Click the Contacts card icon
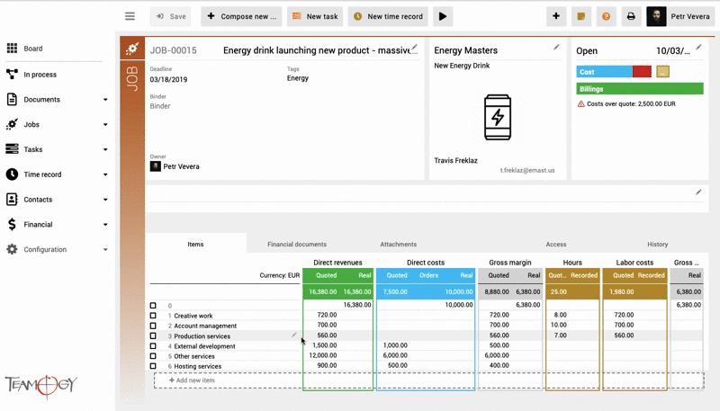Image resolution: width=720 pixels, height=411 pixels. 12,199
